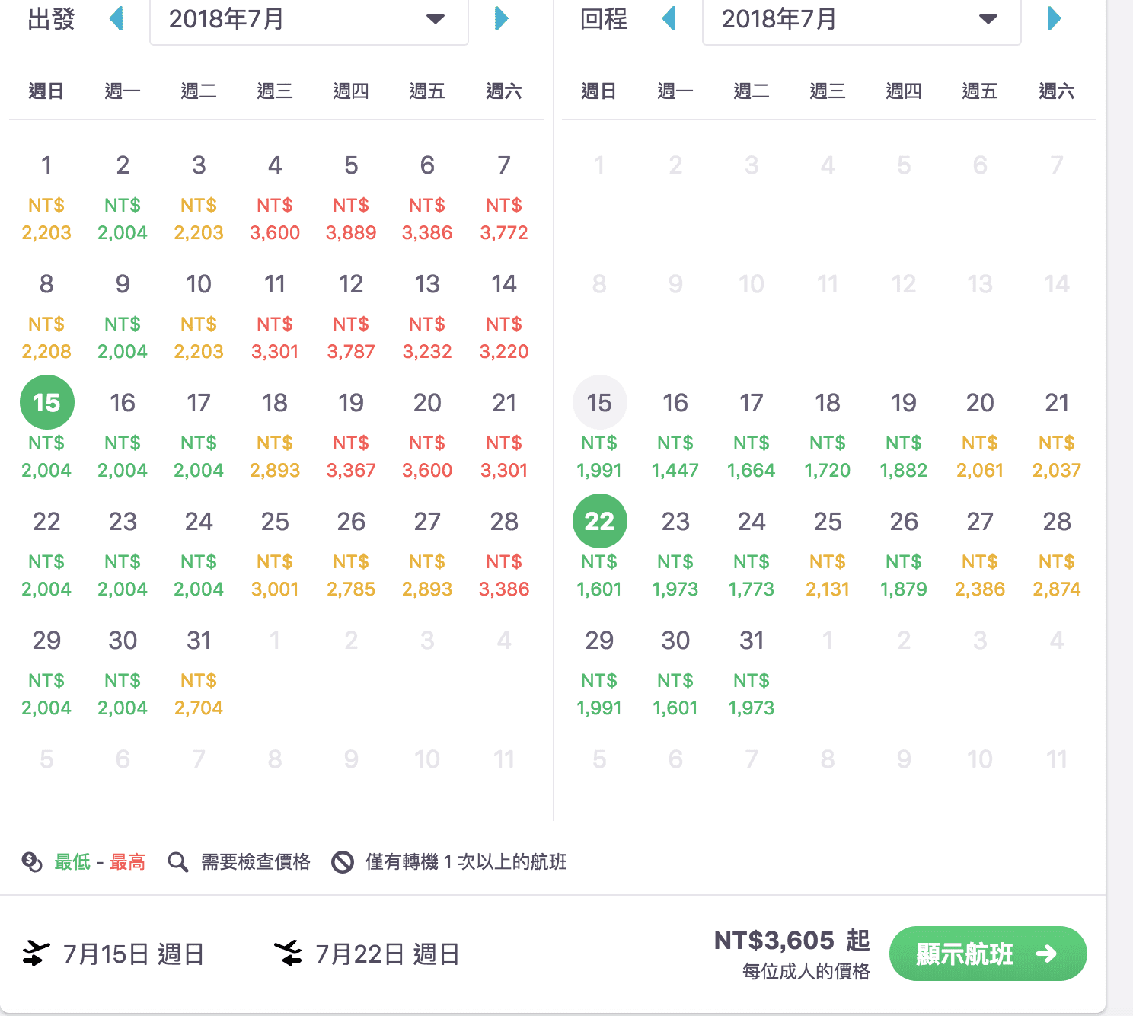The image size is (1133, 1016).
Task: Select departure date July 2 NT$2,004
Action: 123,198
